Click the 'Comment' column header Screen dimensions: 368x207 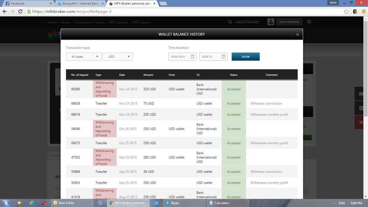[272, 75]
